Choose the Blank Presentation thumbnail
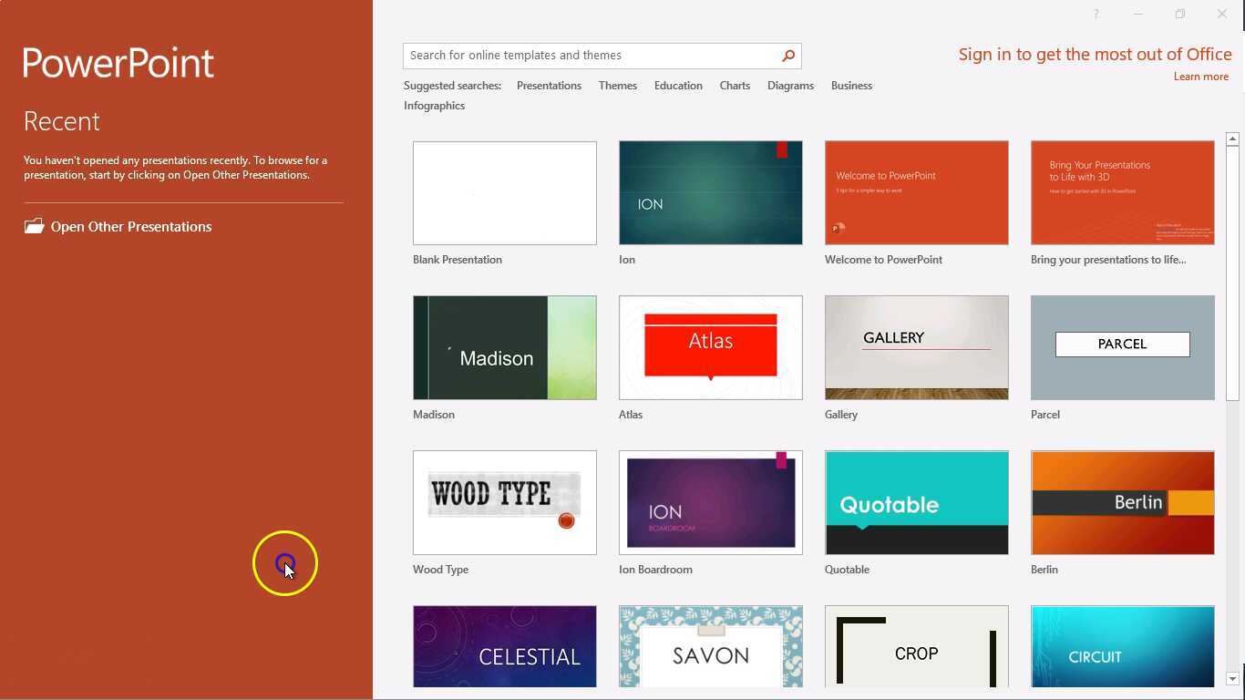Image resolution: width=1245 pixels, height=700 pixels. tap(505, 192)
